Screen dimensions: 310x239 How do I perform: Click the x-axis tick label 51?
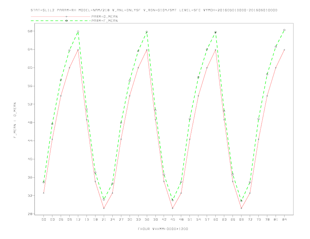(190, 219)
